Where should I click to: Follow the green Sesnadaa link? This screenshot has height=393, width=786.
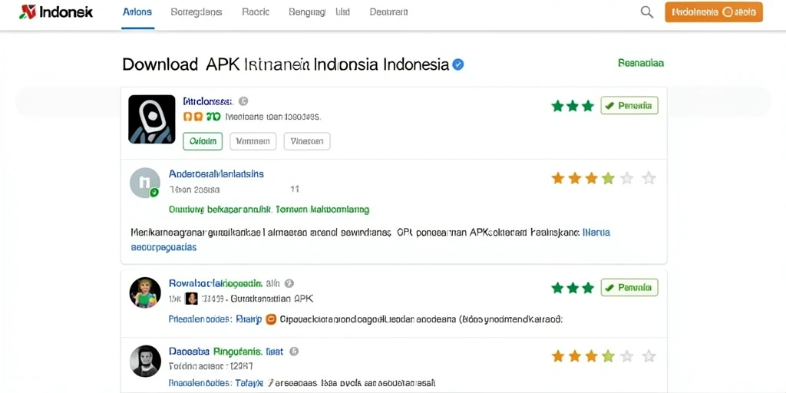click(641, 63)
